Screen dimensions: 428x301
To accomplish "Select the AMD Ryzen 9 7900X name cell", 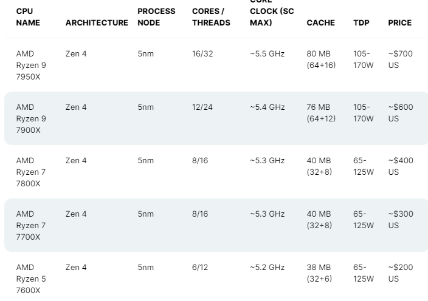I will click(31, 118).
